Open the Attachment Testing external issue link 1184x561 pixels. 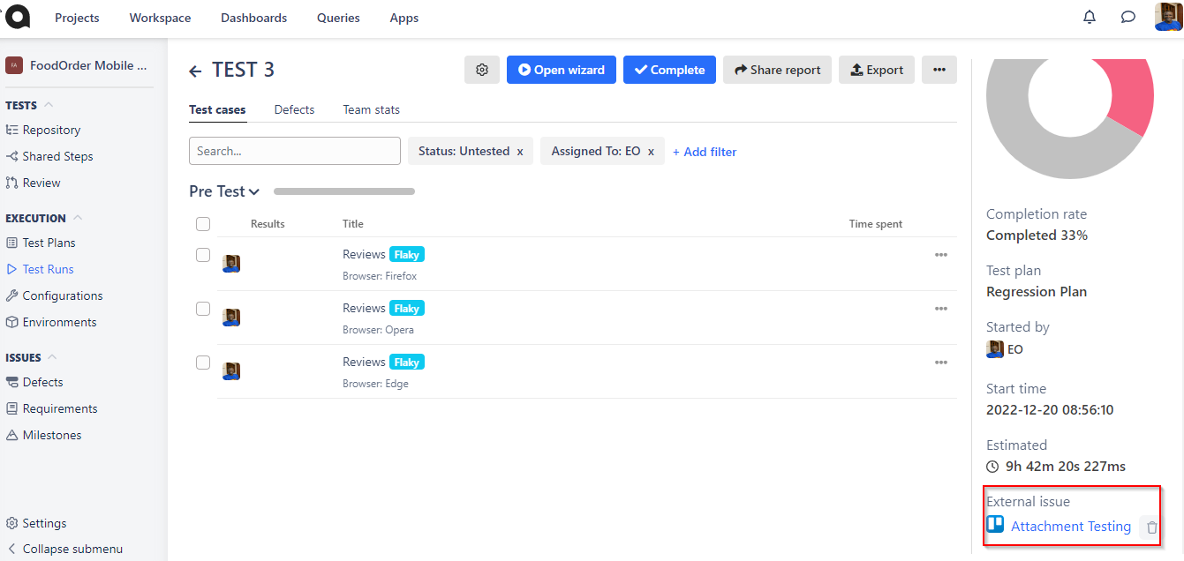tap(1070, 527)
